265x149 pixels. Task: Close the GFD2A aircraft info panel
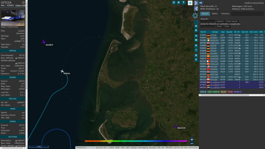23,2
